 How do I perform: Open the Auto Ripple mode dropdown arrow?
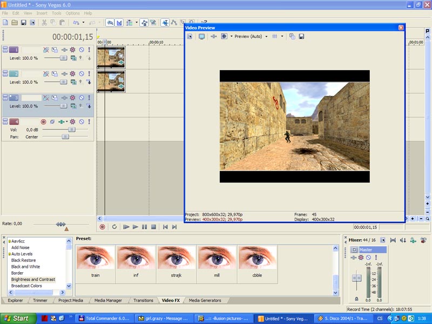click(x=137, y=23)
